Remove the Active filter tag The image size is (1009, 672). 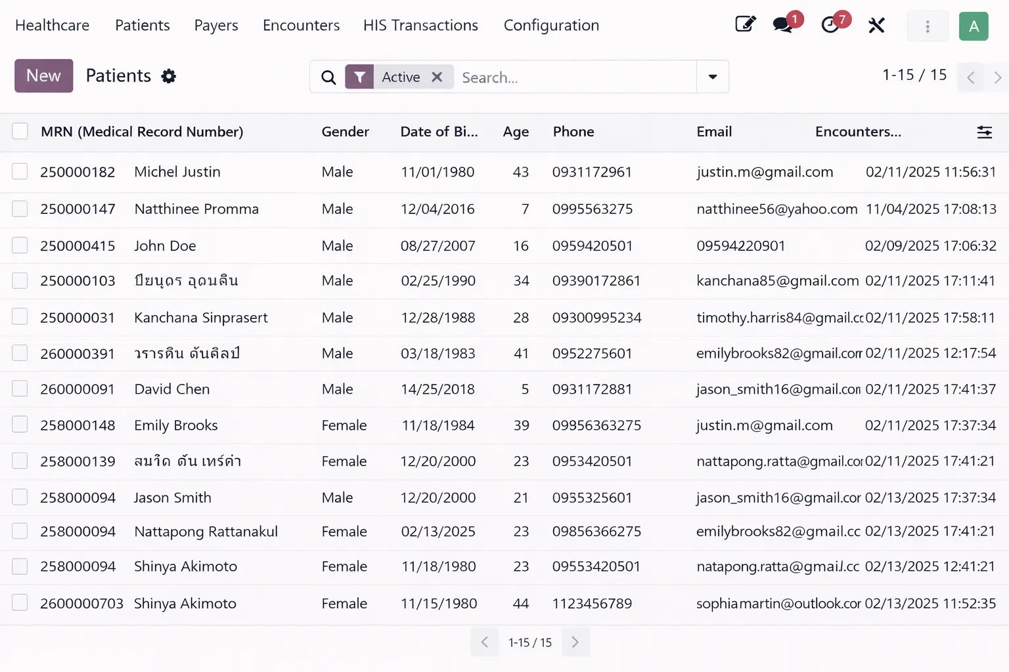(x=437, y=77)
